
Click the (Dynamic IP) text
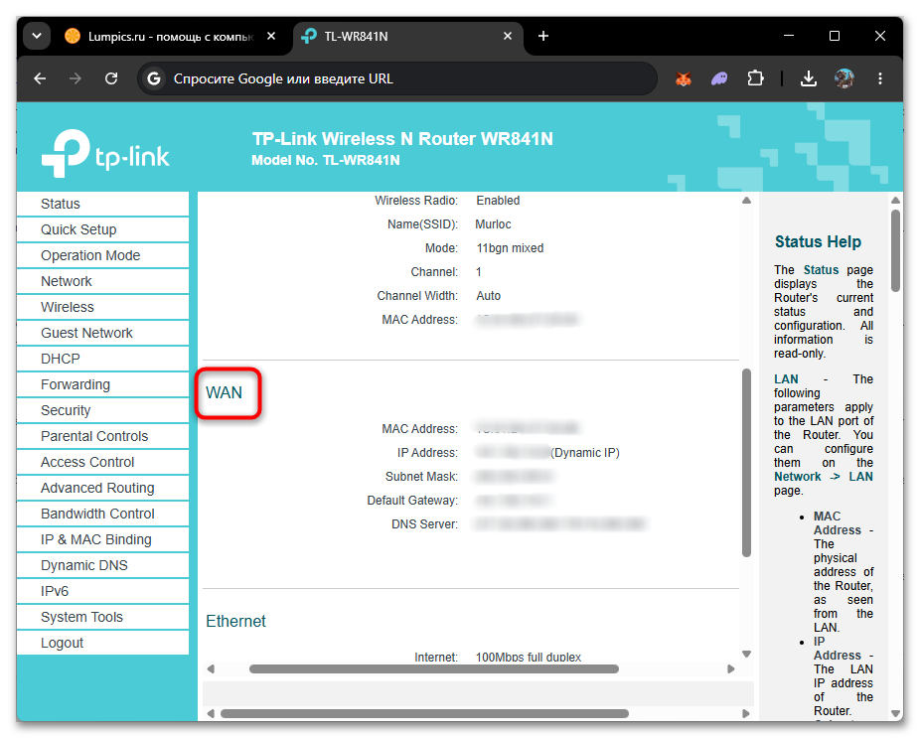[585, 452]
